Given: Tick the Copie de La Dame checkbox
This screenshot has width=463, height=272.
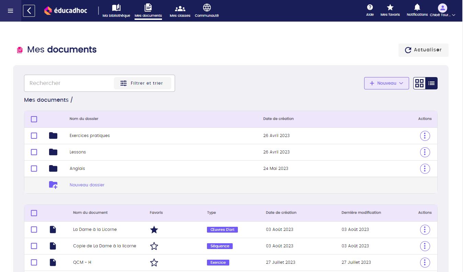Looking at the screenshot, I should click(x=34, y=246).
